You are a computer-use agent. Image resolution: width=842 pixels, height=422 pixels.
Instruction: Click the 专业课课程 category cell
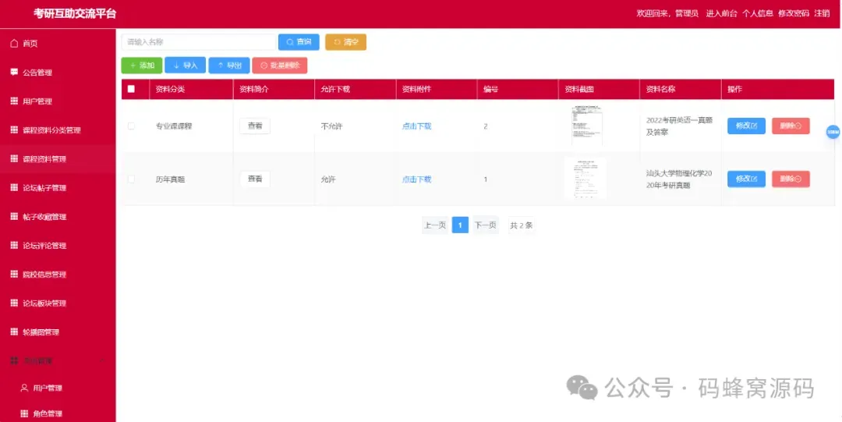pos(174,126)
